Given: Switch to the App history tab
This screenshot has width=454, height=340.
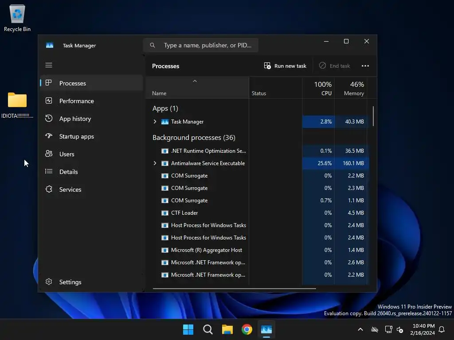Looking at the screenshot, I should [91, 118].
